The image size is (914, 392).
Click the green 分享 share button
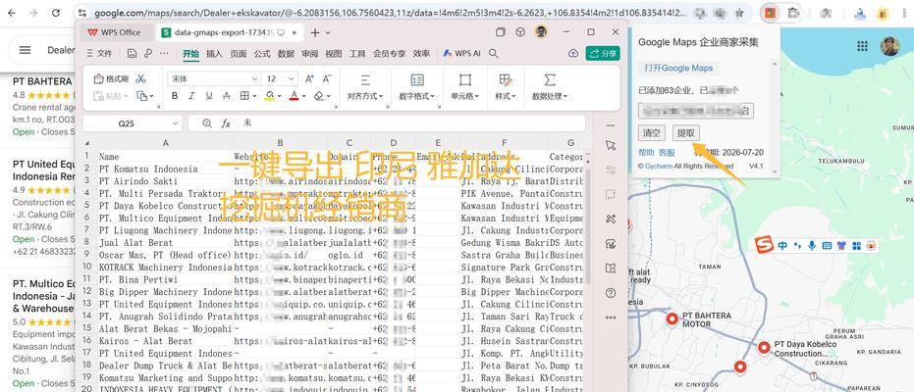(603, 54)
